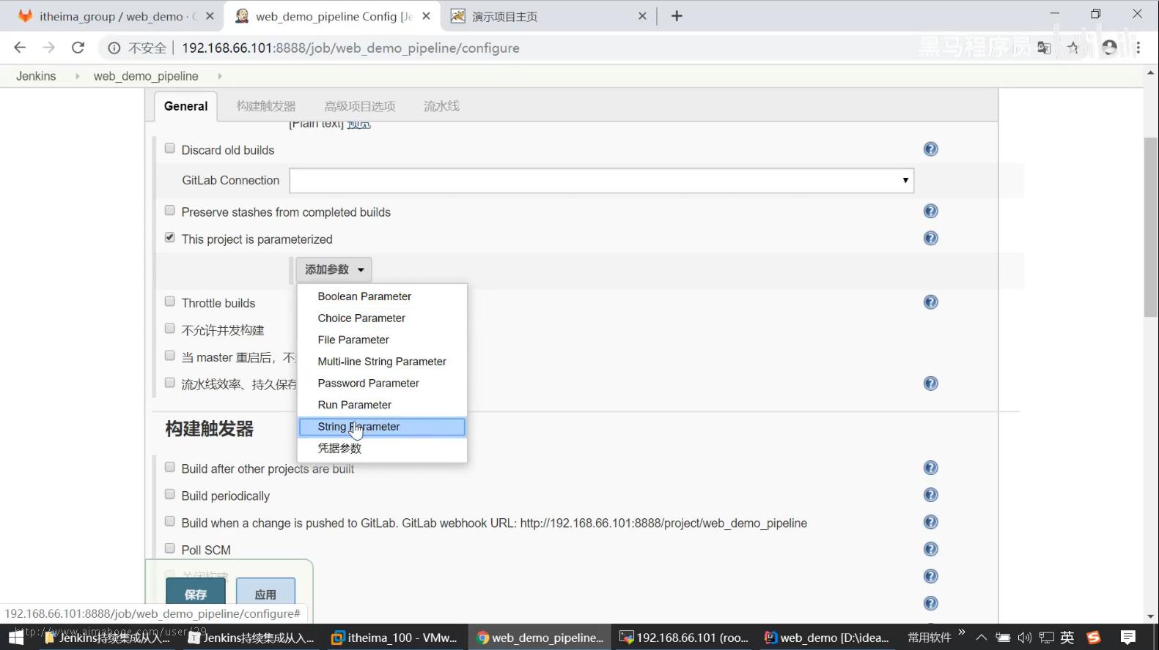
Task: Select Run Parameter from the menu
Action: click(x=382, y=405)
